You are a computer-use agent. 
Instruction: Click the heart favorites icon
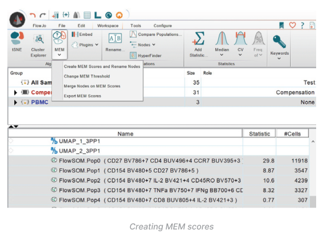293,25
